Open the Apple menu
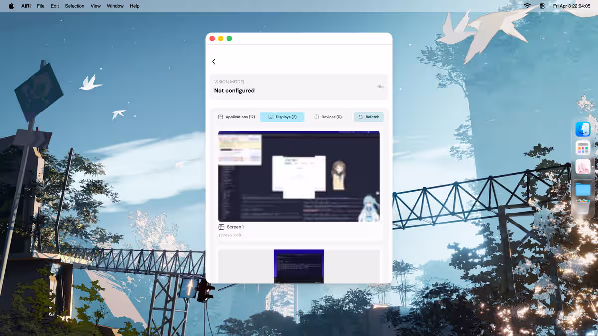This screenshot has width=598, height=336. coord(11,6)
